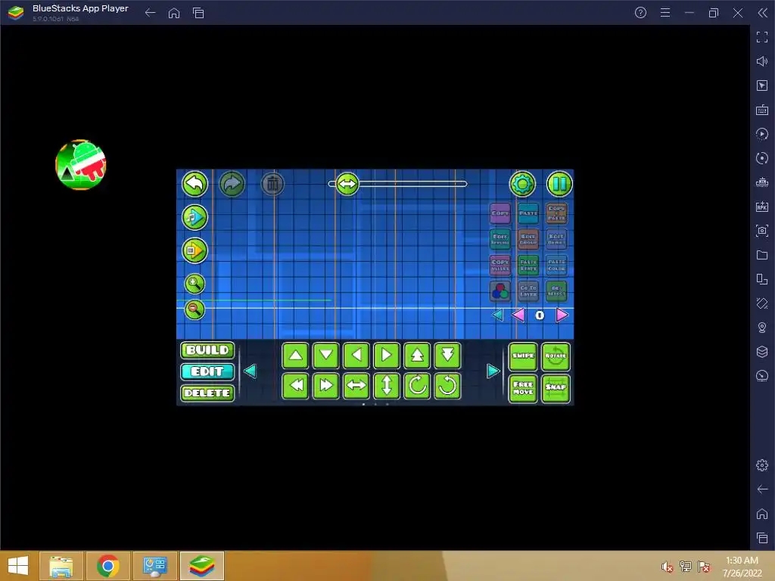Jump to all layers cyan arrow
The height and width of the screenshot is (581, 775).
(x=498, y=315)
